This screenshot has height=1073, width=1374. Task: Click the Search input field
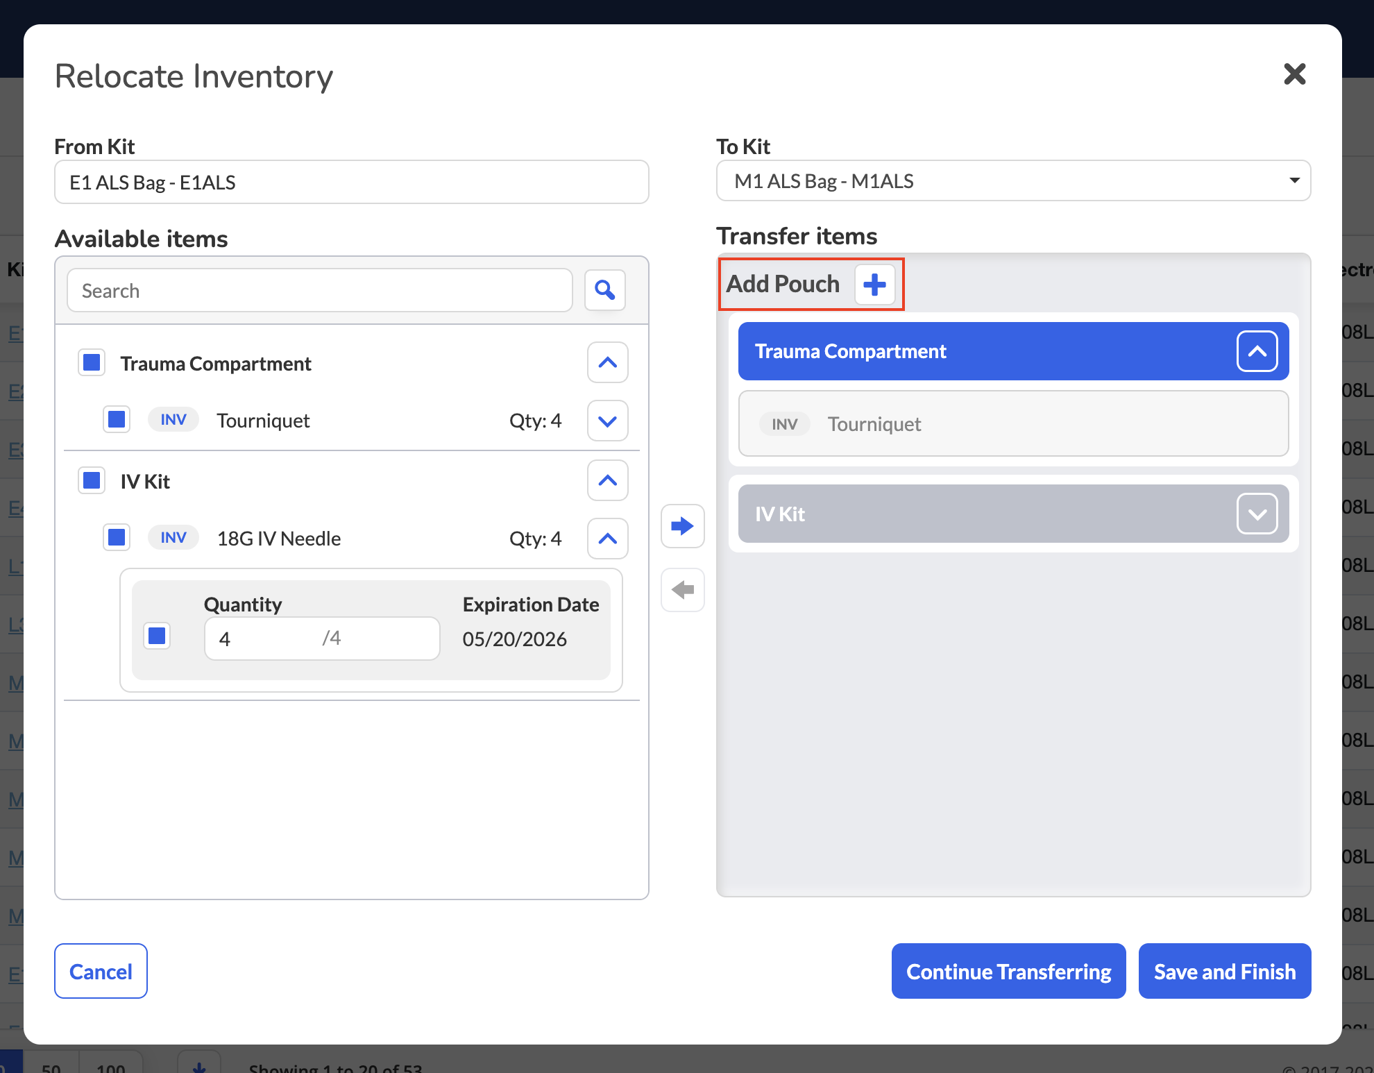320,290
